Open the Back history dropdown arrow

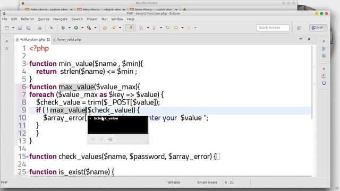point(182,28)
